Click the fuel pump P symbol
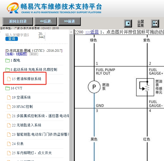 94,87
